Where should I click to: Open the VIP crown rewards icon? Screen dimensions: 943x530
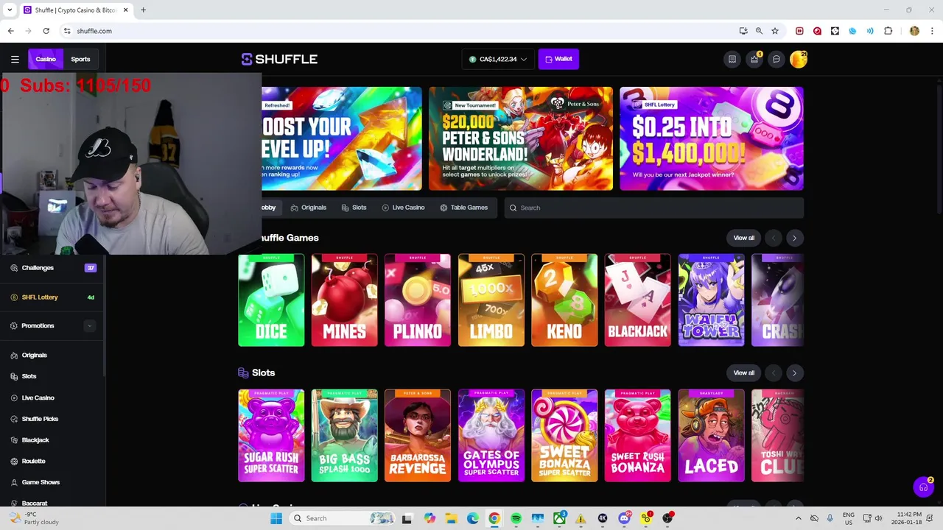(x=754, y=59)
